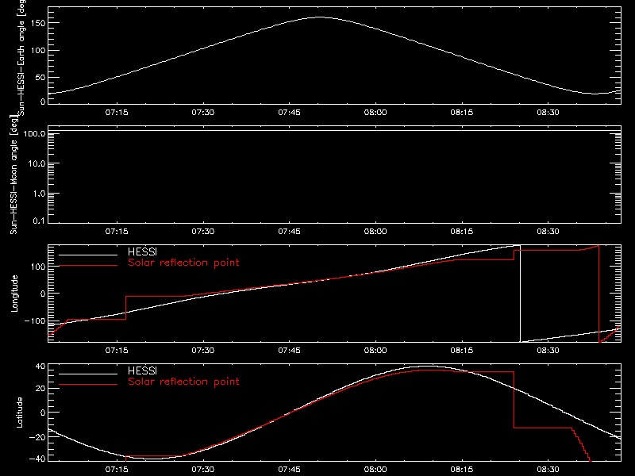Click 08:00 under the Latitude plot

pos(375,470)
